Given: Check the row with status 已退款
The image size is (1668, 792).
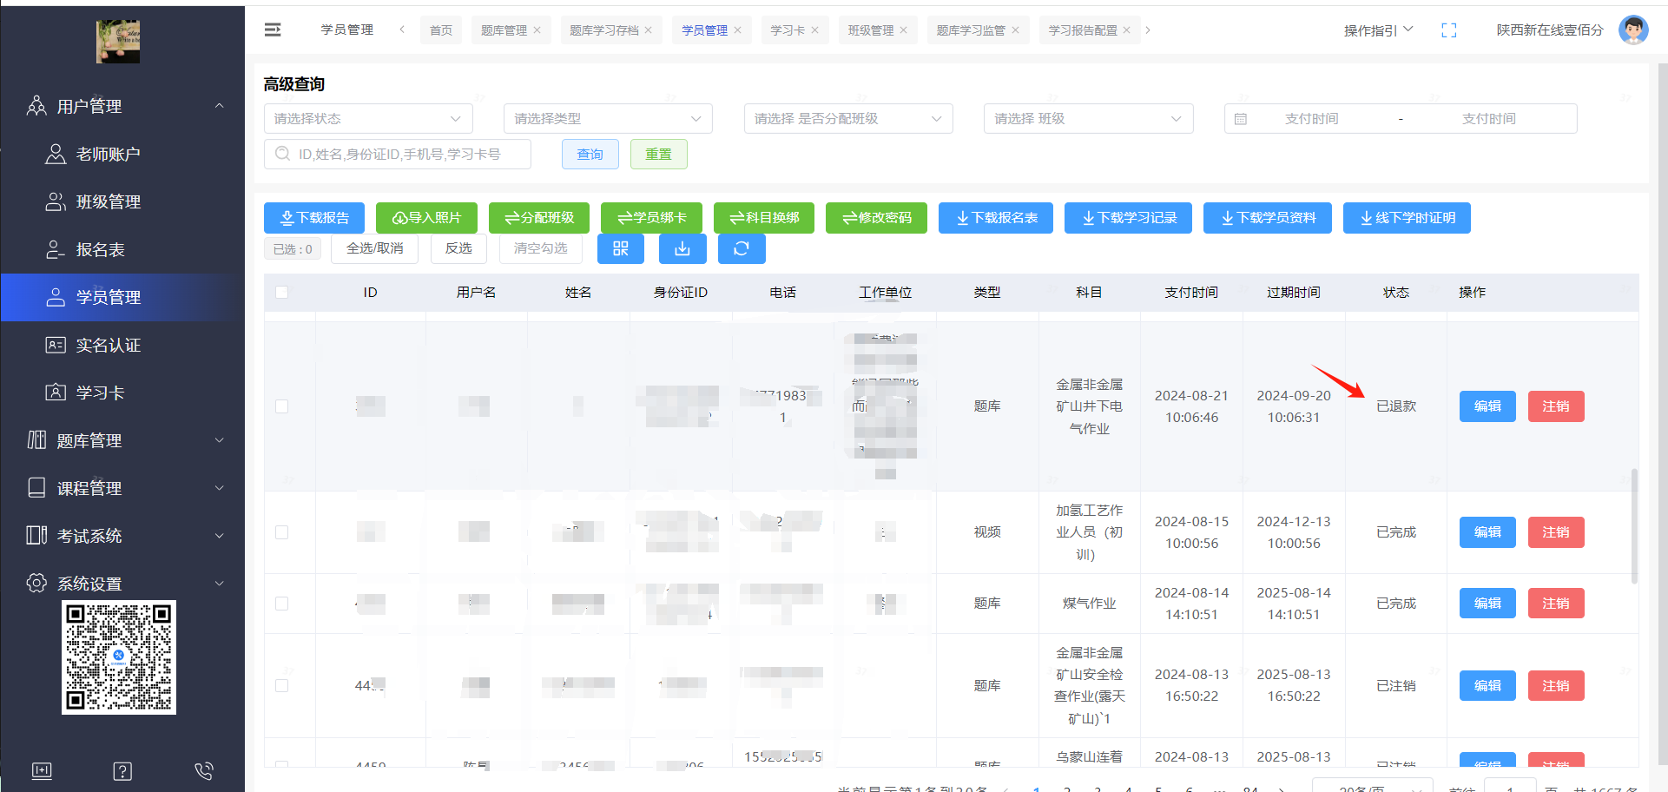Looking at the screenshot, I should pyautogui.click(x=281, y=406).
